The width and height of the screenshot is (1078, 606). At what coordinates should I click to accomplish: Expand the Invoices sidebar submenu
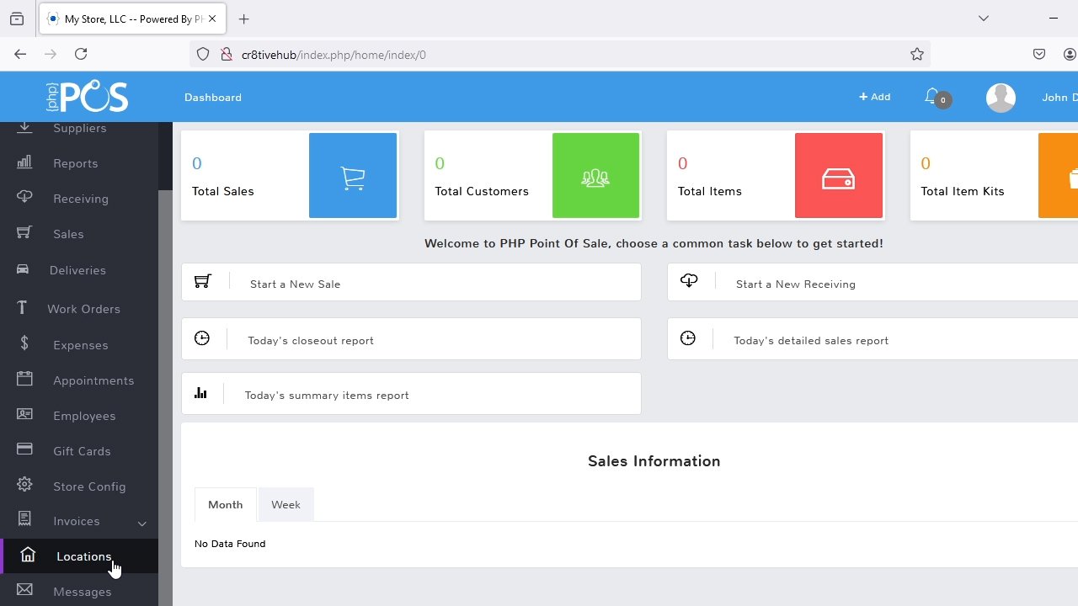pyautogui.click(x=141, y=522)
